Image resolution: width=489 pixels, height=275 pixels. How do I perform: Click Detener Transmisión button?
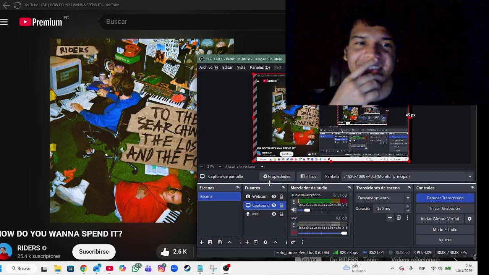click(445, 198)
